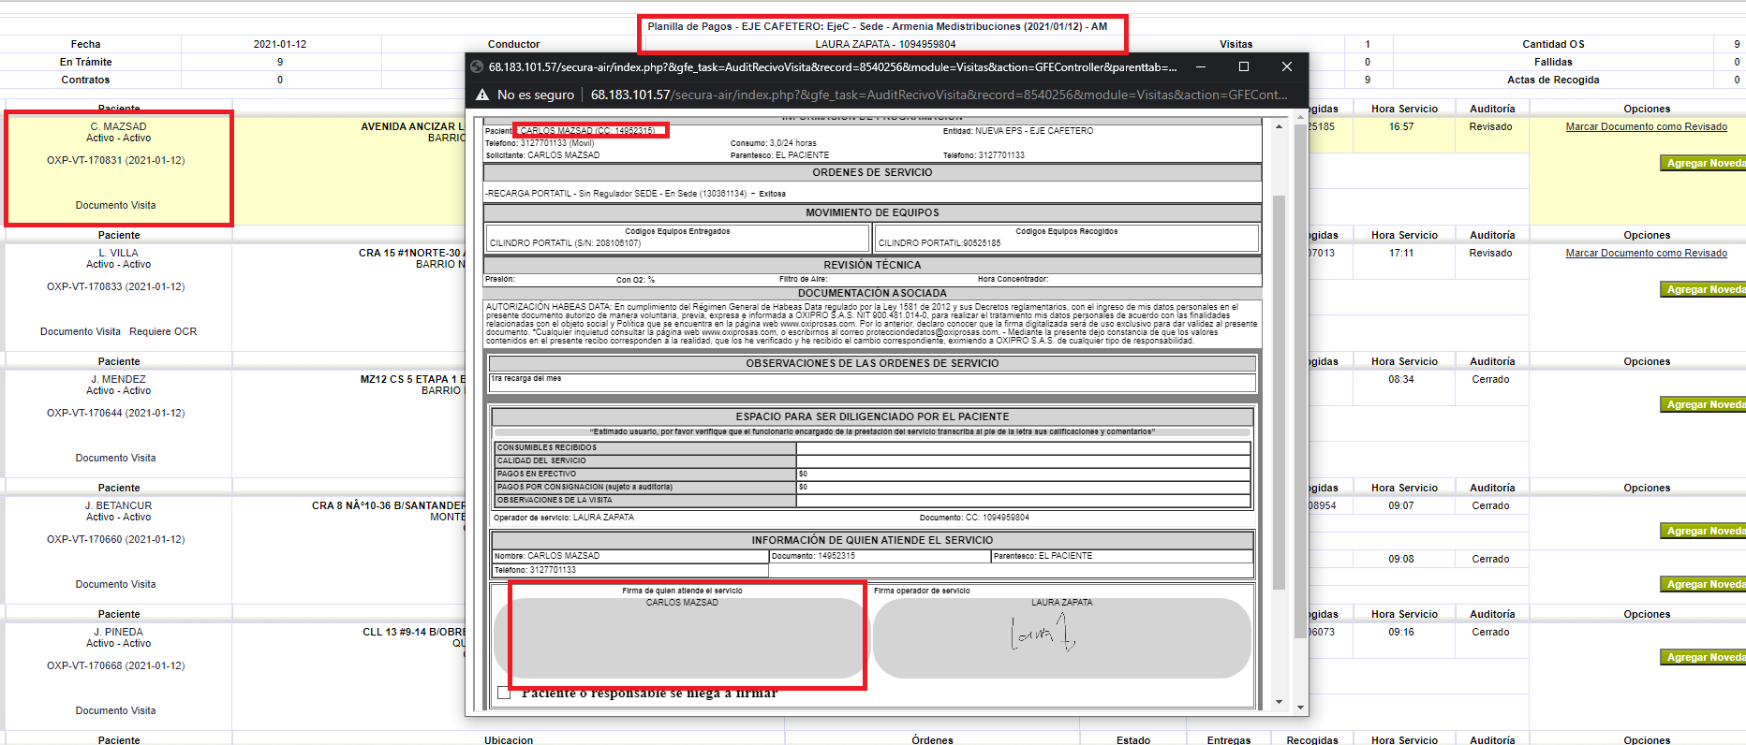Click the 'Requiere OCR' link

point(163,331)
